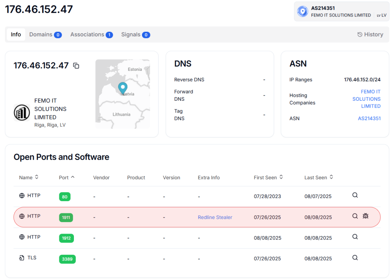Copy the IP address 176.46.152.47
This screenshot has height=280, width=392.
[76, 65]
